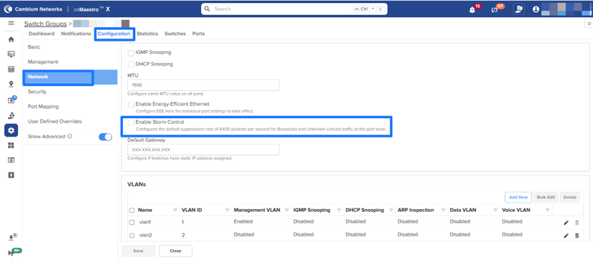This screenshot has height=260, width=593.
Task: Delete vlan2 using trash icon
Action: point(577,235)
